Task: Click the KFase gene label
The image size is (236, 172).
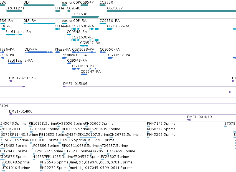Action: tap(59, 8)
